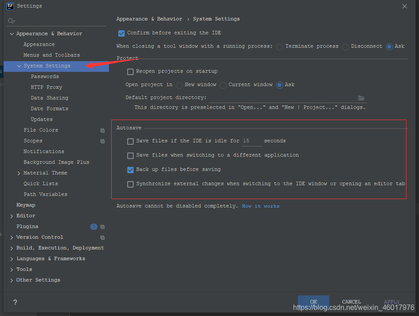Open the Appearance settings page
419x316 pixels.
click(39, 44)
